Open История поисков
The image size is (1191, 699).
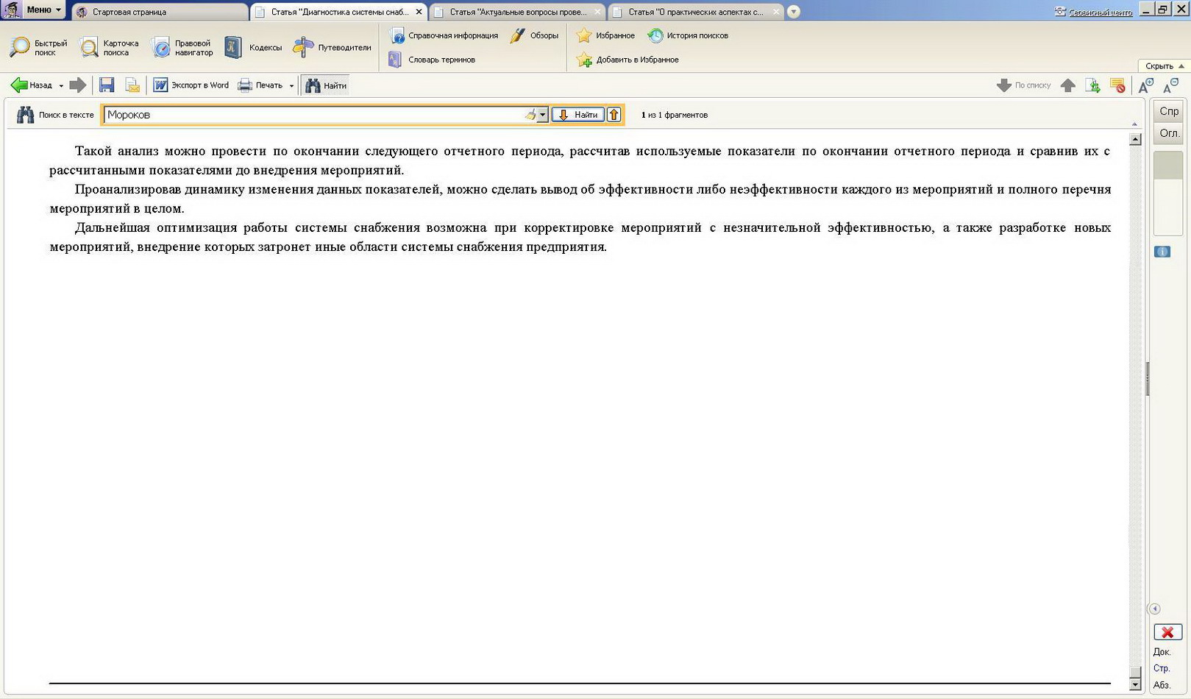[x=688, y=35]
